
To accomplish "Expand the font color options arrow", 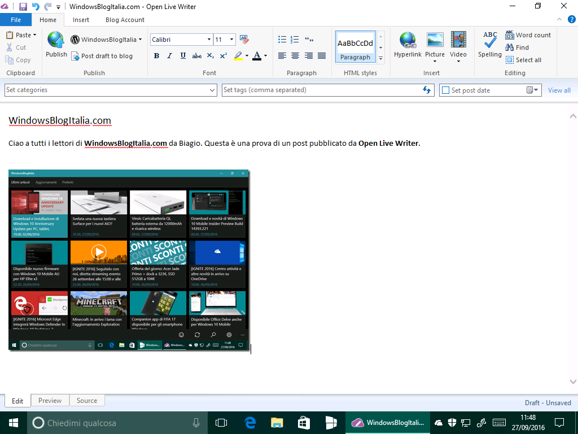I will 265,56.
